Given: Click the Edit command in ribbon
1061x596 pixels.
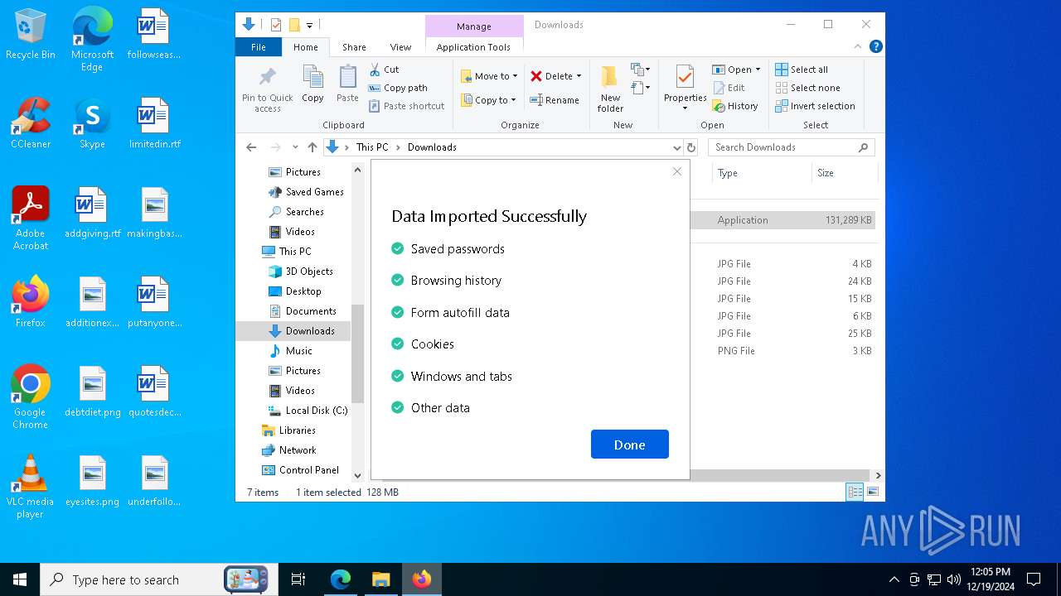Looking at the screenshot, I should (729, 88).
